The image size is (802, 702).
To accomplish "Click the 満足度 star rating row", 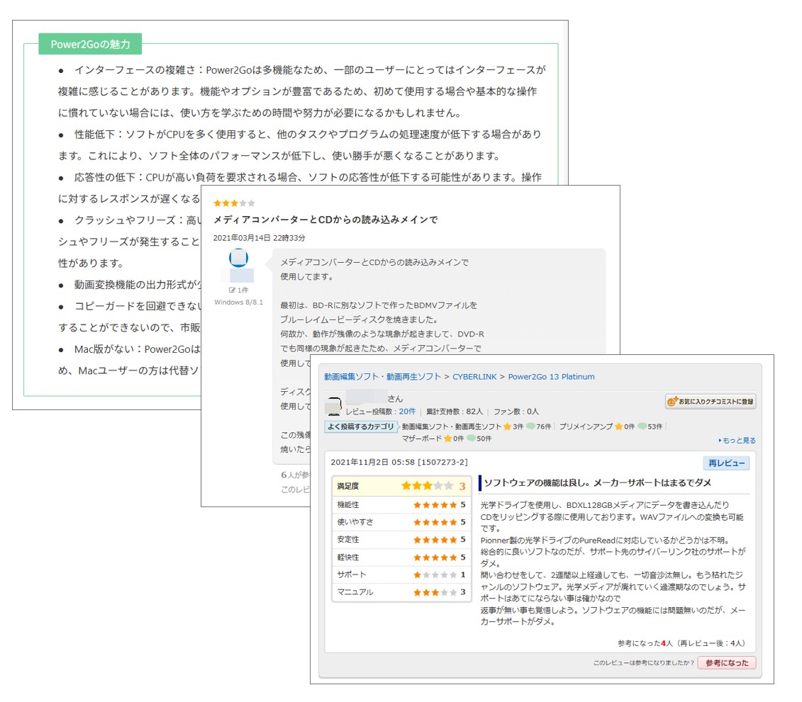I will coord(401,486).
